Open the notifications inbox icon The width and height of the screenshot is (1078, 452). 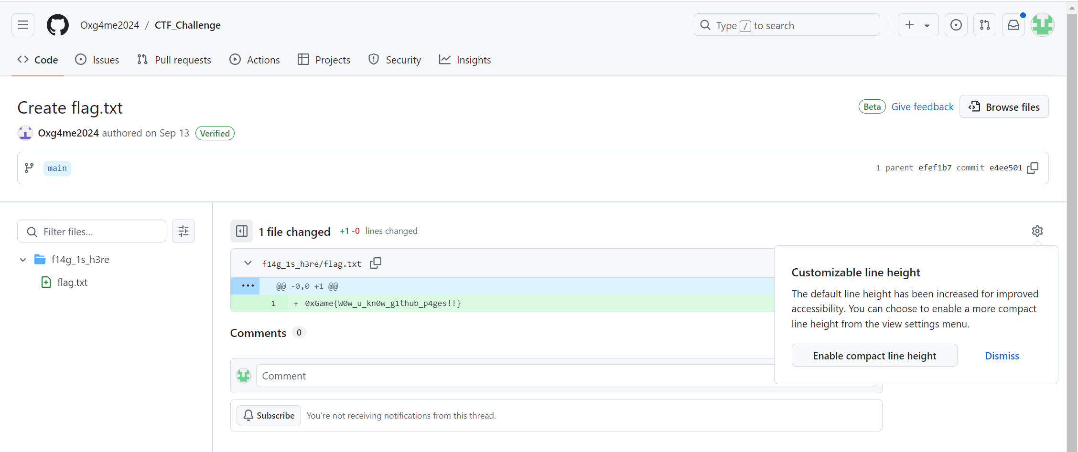pyautogui.click(x=1013, y=25)
